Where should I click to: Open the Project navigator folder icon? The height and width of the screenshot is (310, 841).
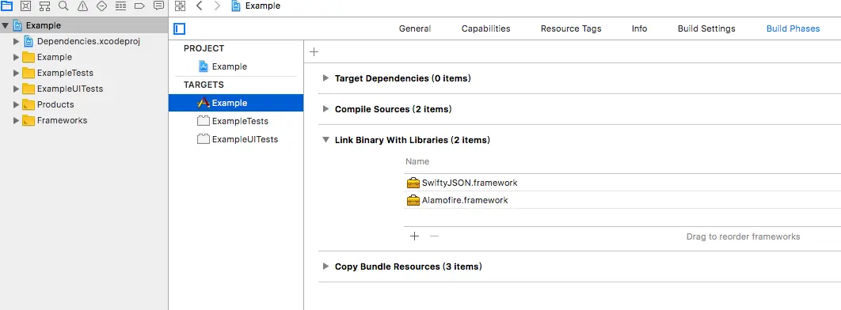pos(6,6)
